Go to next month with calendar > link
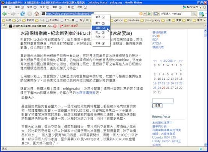 pos(175,61)
